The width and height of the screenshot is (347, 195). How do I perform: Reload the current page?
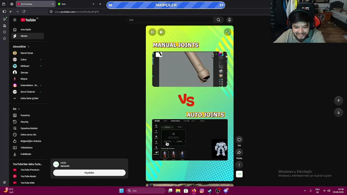24,12
